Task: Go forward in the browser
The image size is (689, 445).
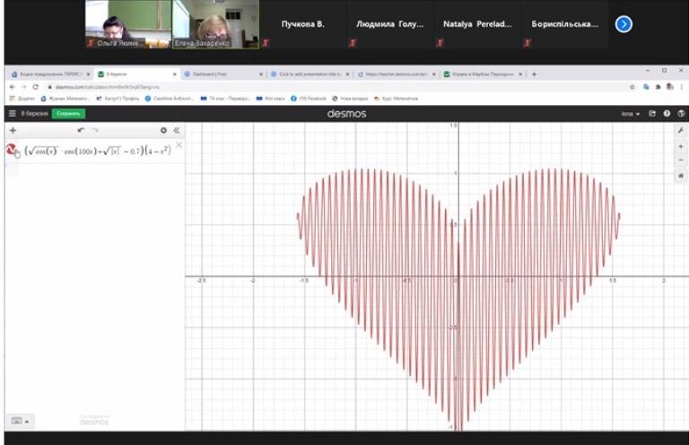Action: pos(23,87)
